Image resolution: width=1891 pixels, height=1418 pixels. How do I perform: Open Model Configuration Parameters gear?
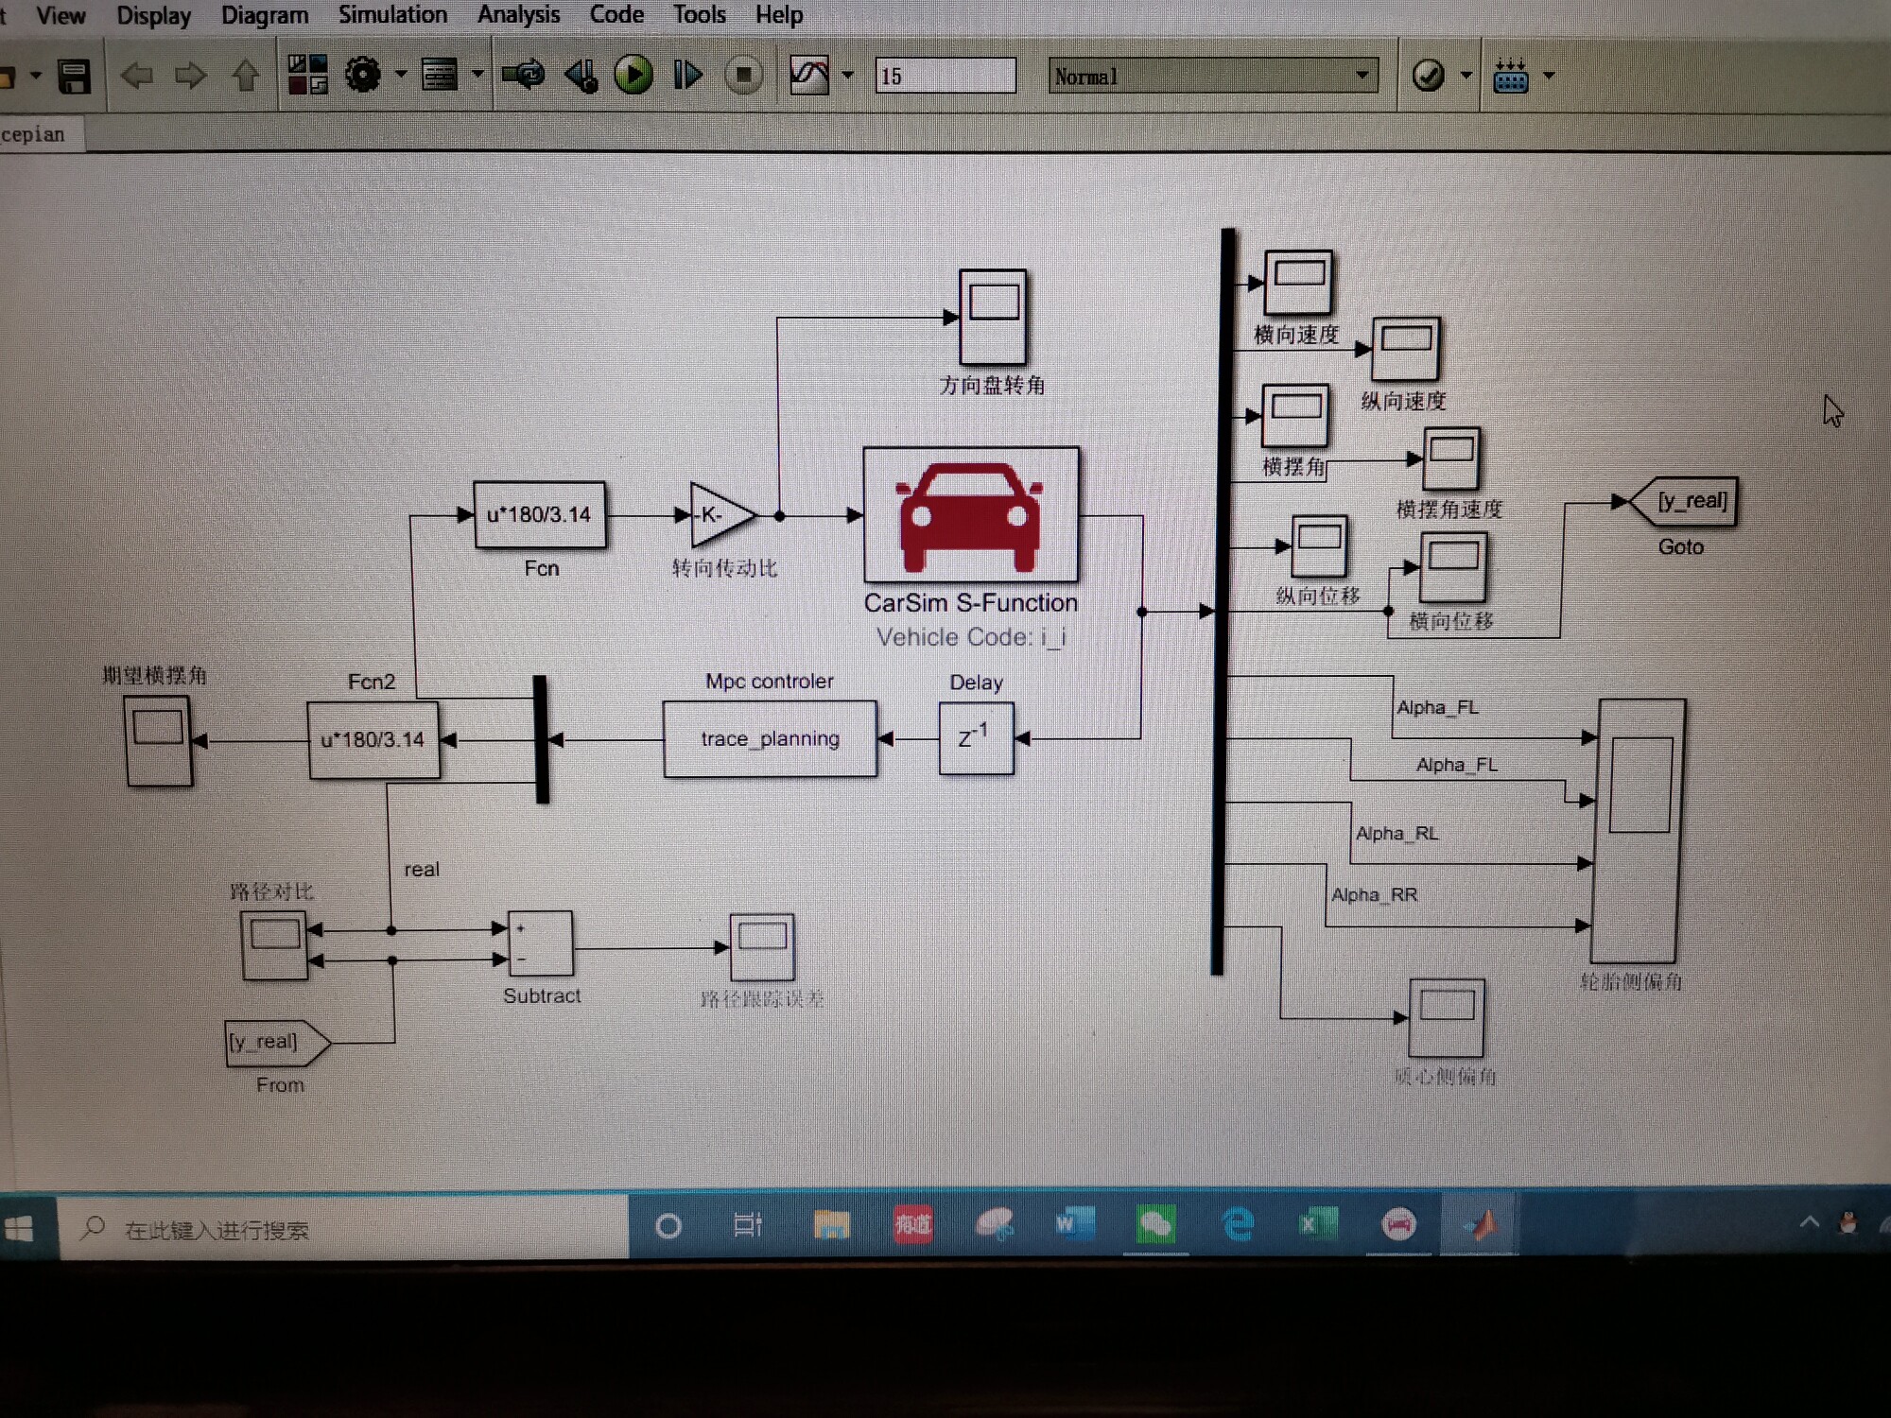click(362, 75)
